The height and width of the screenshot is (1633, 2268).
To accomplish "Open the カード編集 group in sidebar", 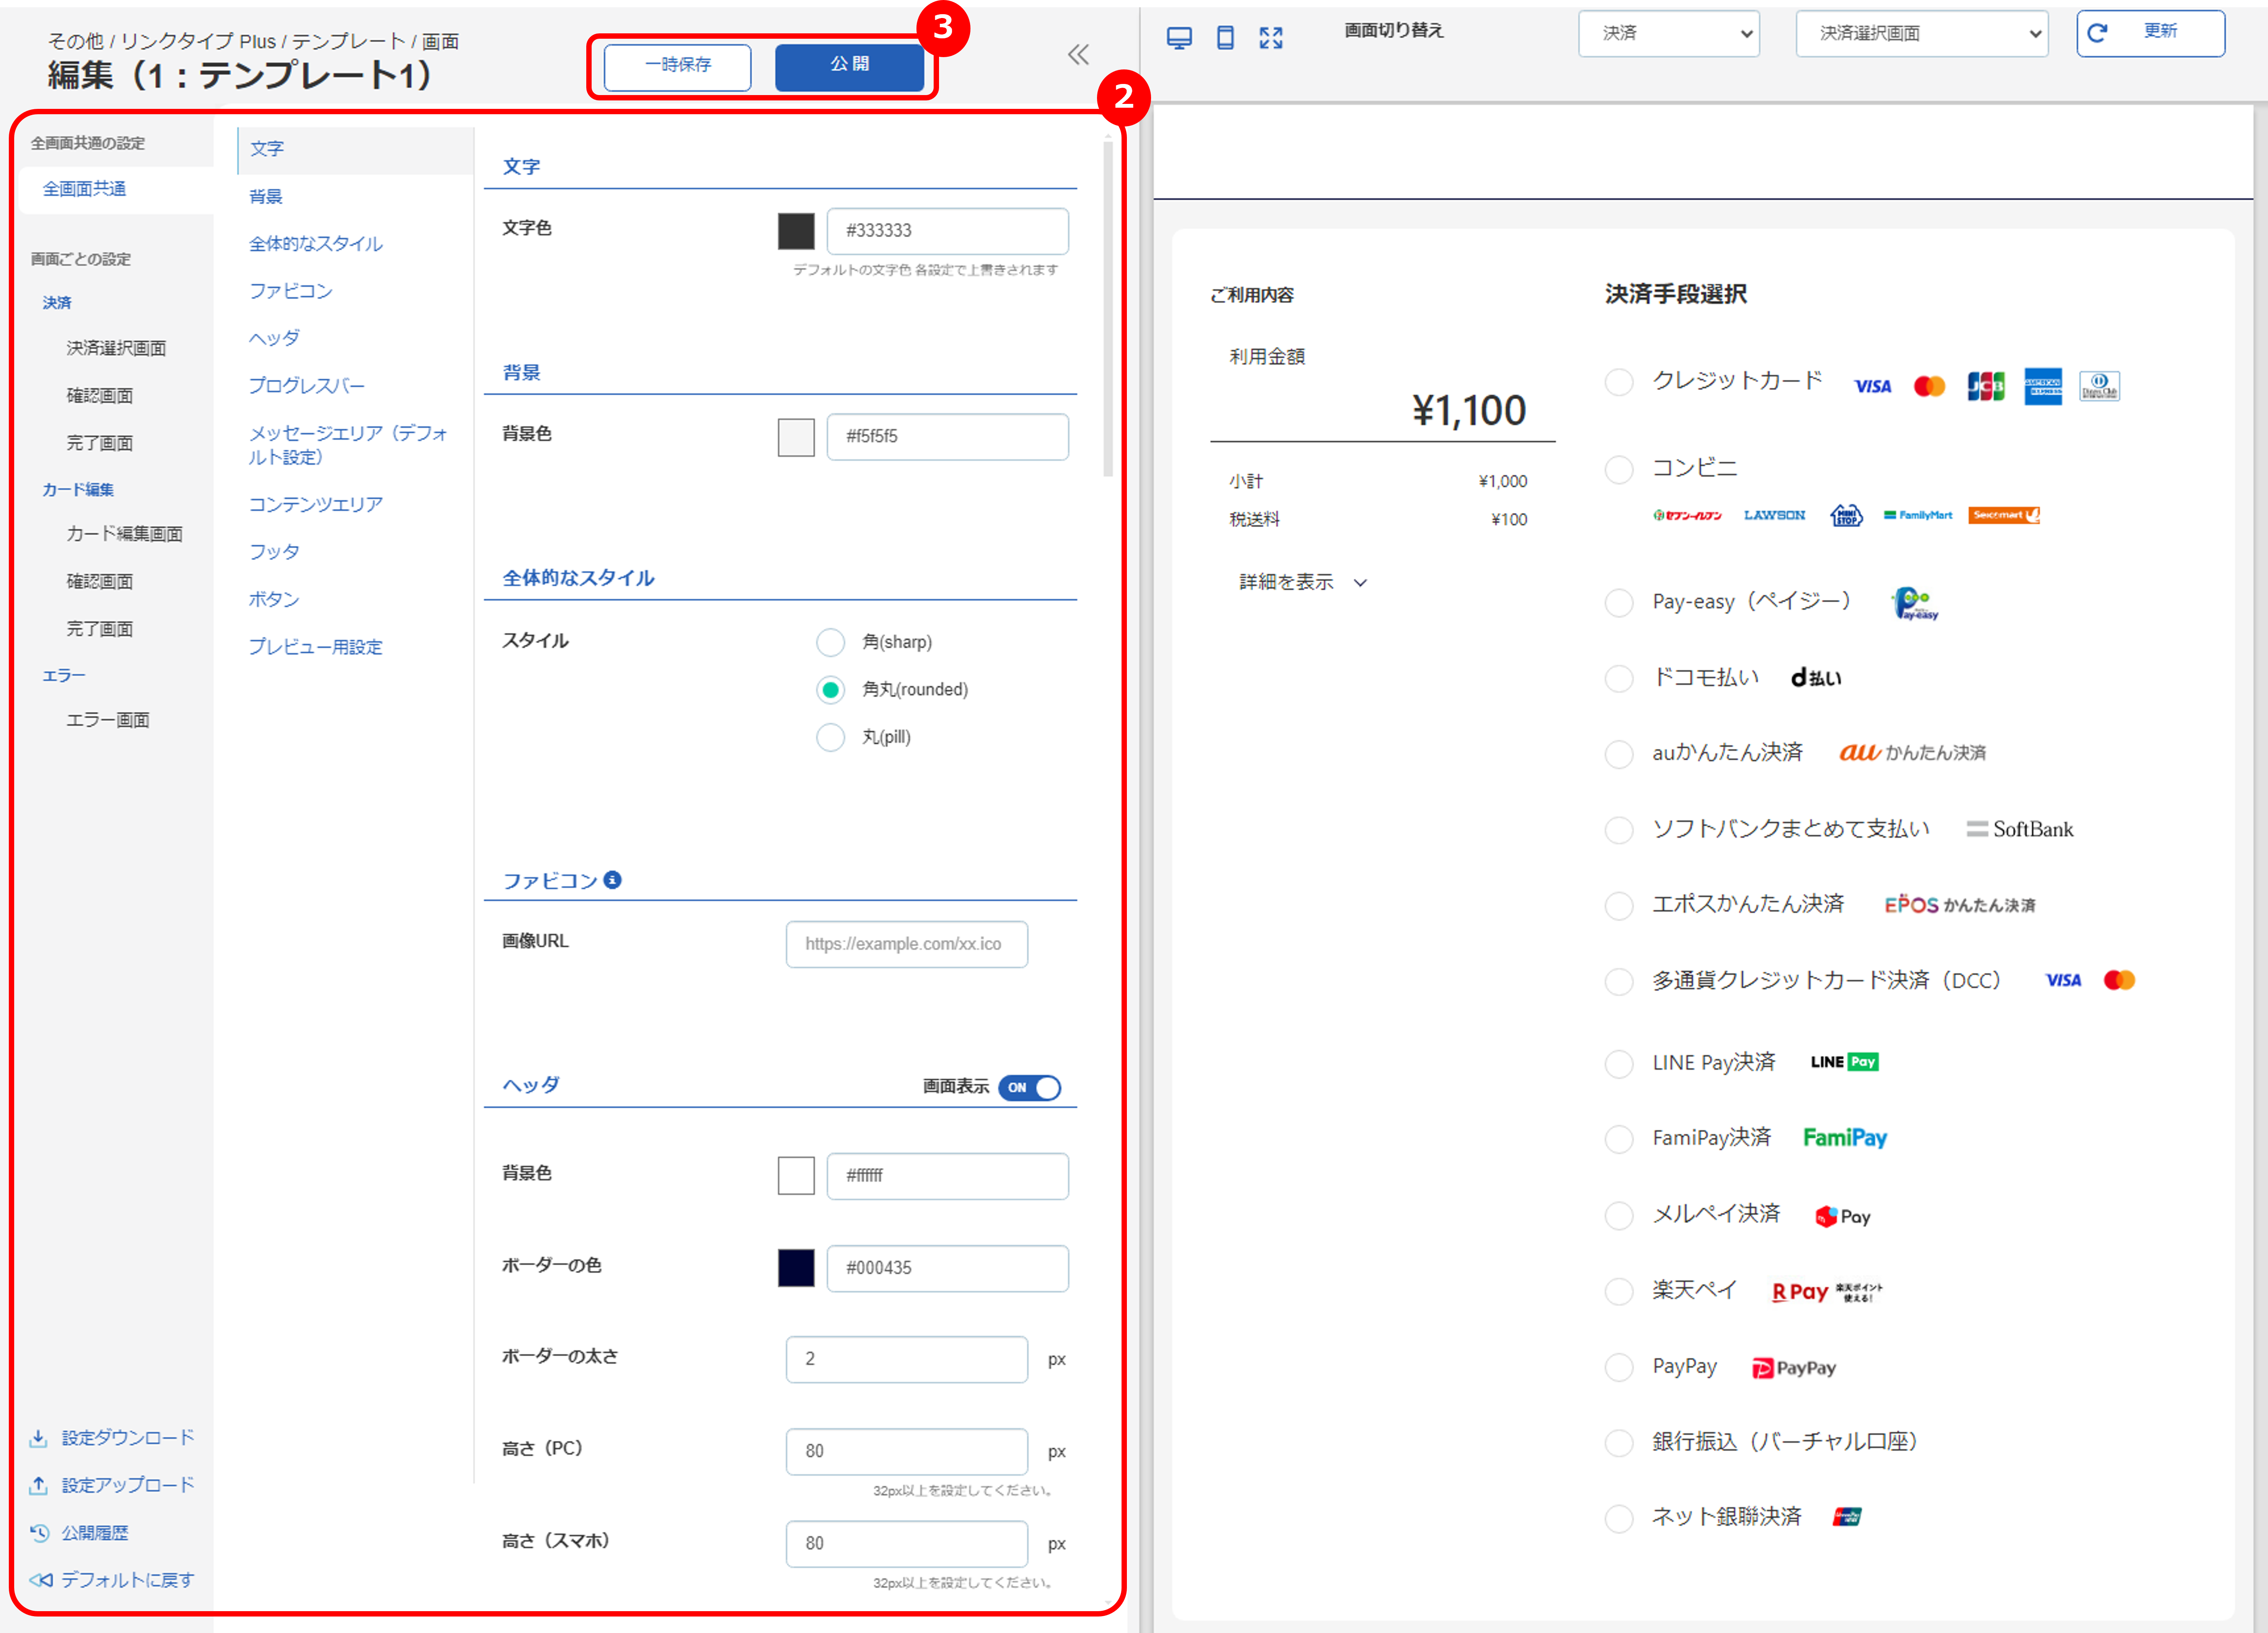I will coord(78,489).
